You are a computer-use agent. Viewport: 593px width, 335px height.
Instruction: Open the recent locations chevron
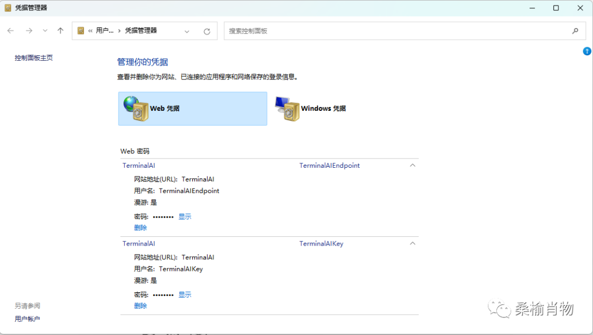45,31
